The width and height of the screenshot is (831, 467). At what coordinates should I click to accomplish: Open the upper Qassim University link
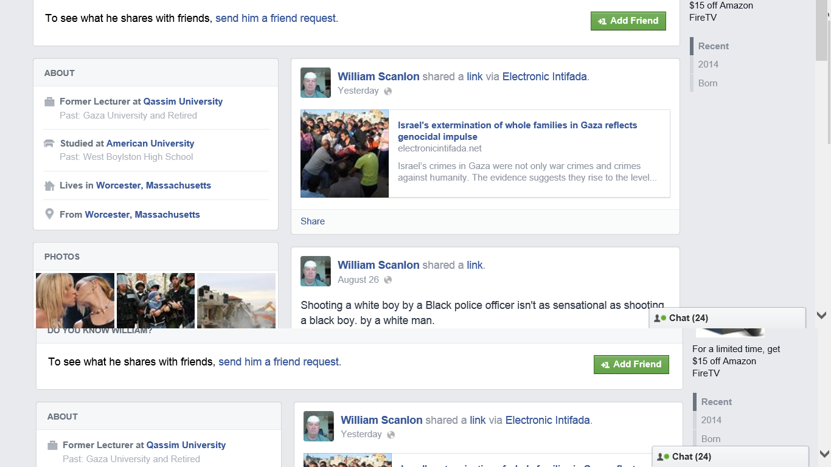tap(183, 102)
